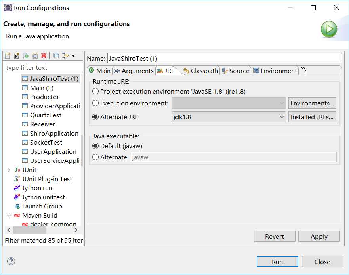Viewport: 349px width, 275px height.
Task: Select Default (javaw) executable radio button
Action: (x=95, y=146)
